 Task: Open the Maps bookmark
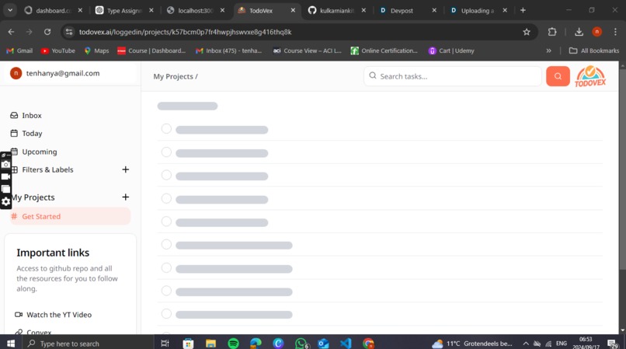click(96, 51)
